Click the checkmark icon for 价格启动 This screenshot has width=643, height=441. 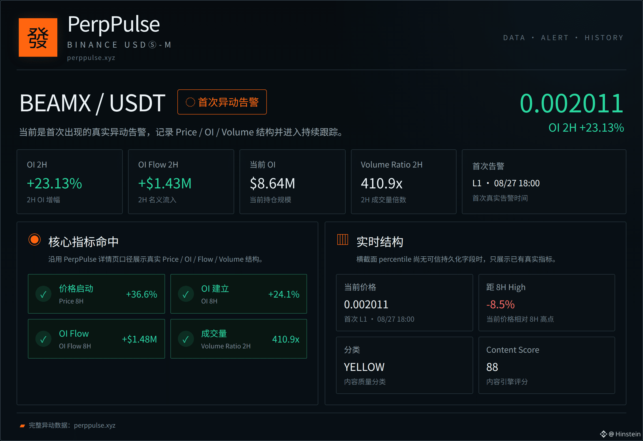(x=43, y=294)
